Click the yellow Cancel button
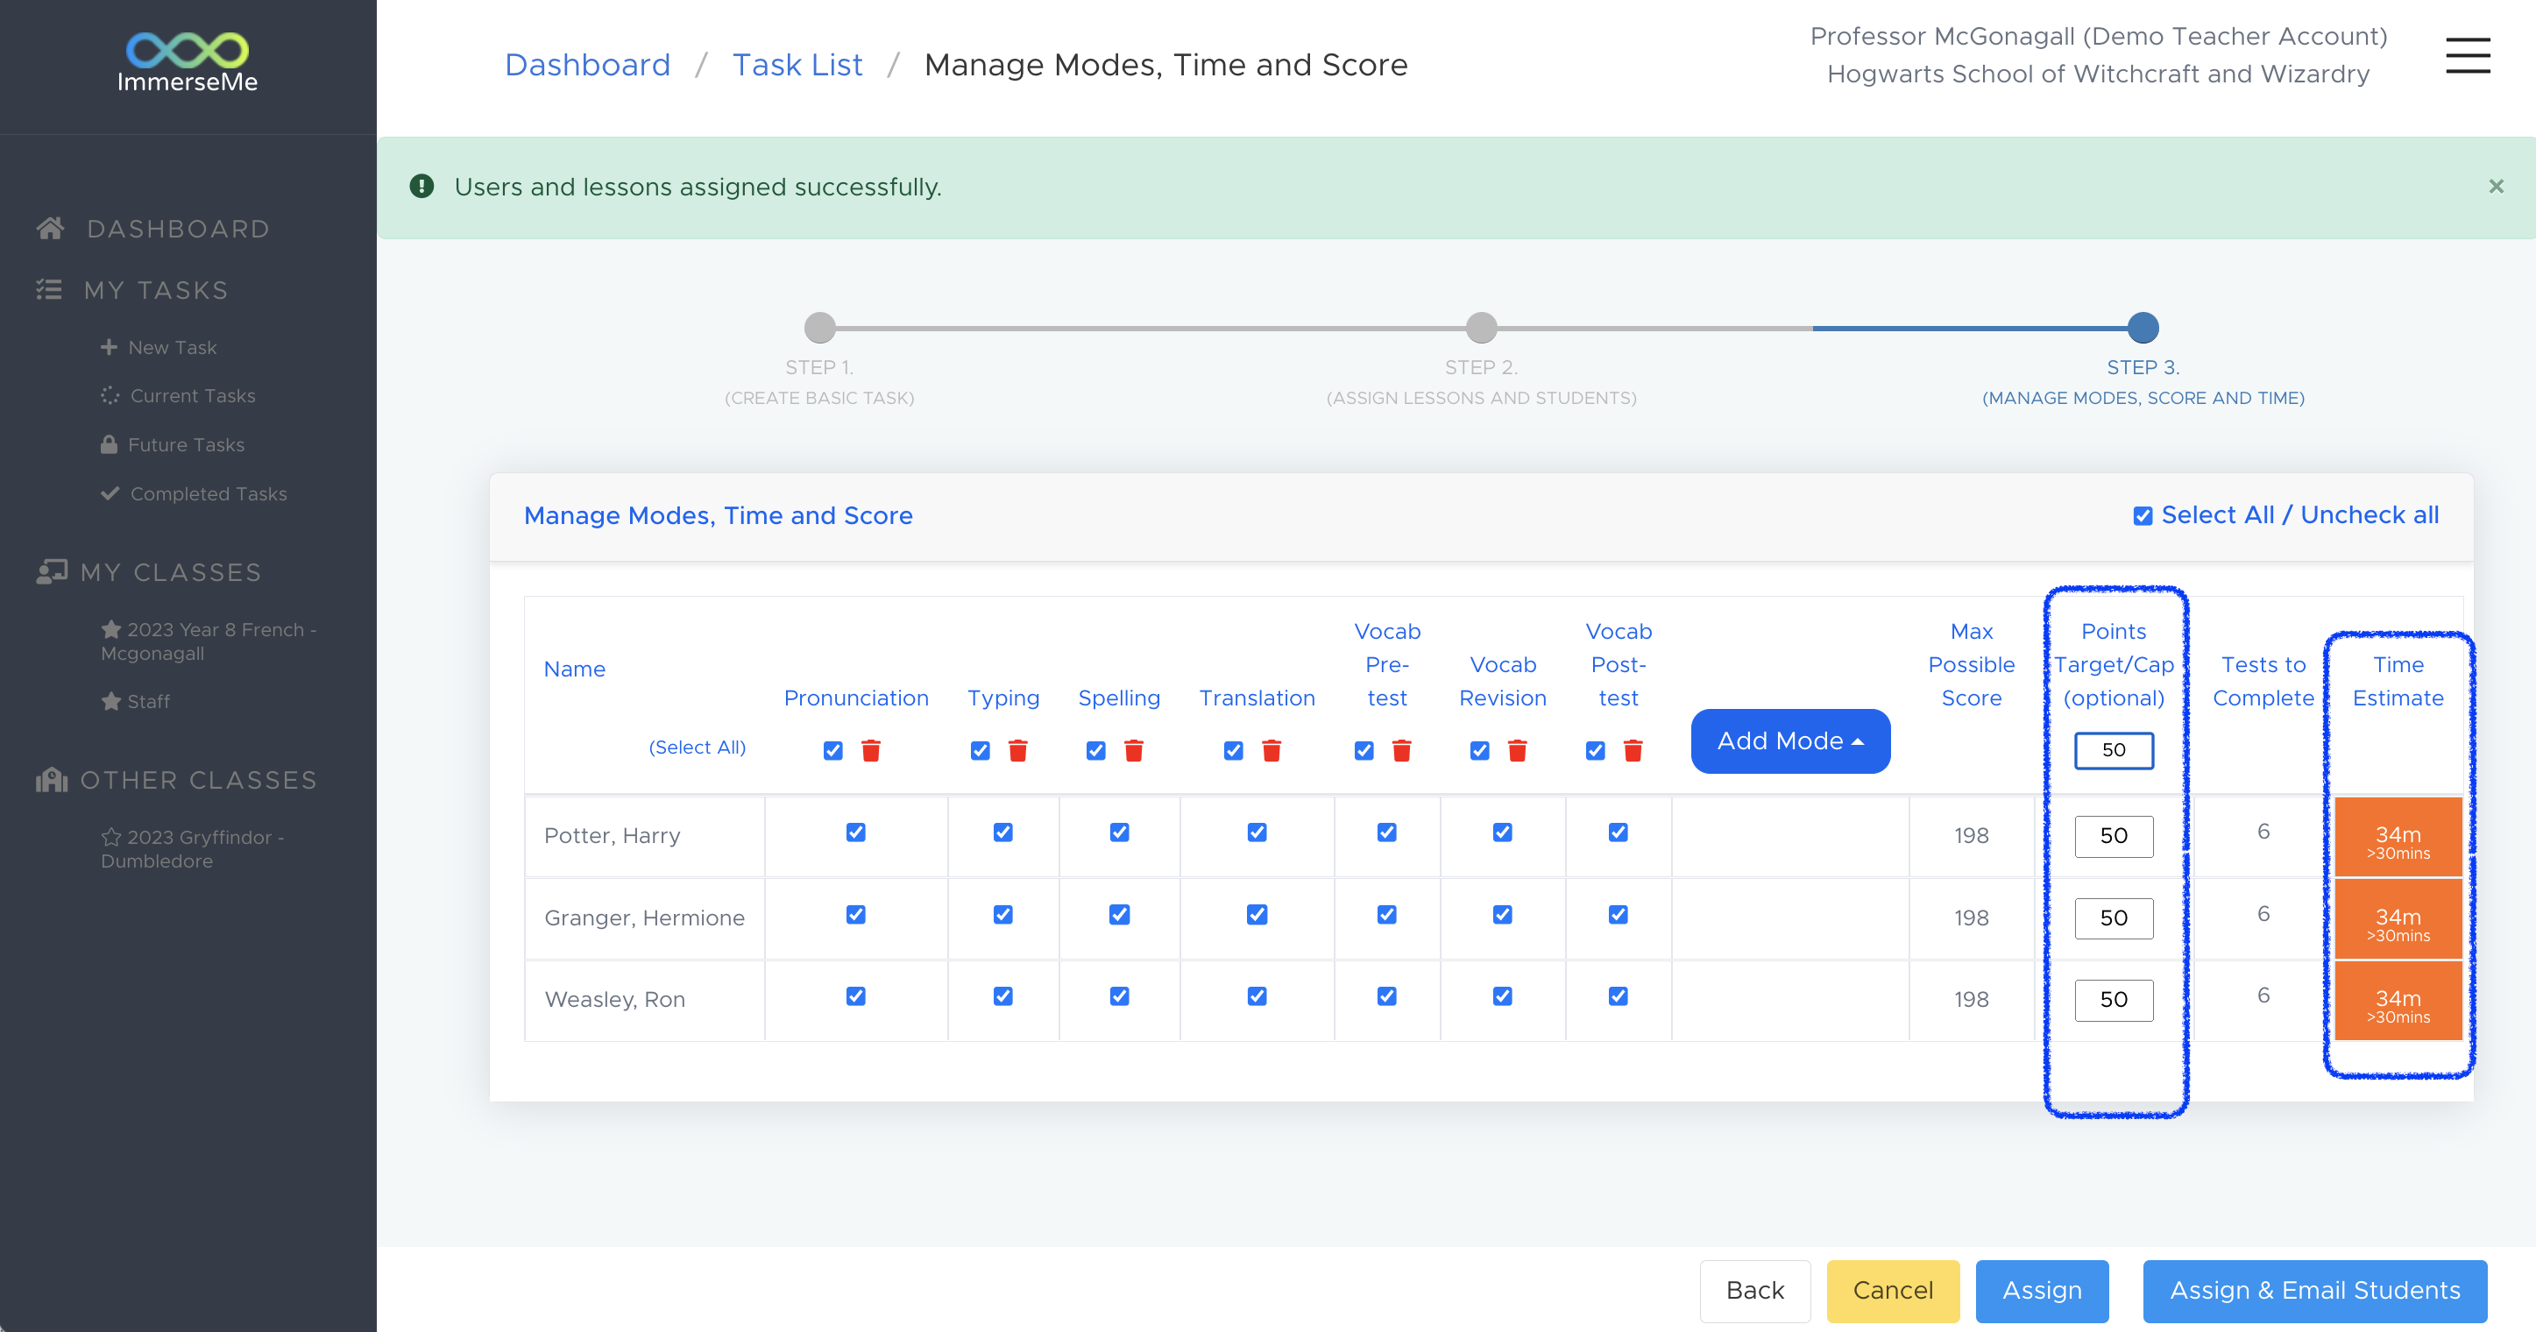2536x1332 pixels. pos(1892,1291)
